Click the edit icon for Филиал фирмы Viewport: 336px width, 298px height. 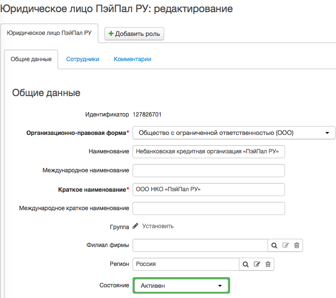(x=286, y=245)
